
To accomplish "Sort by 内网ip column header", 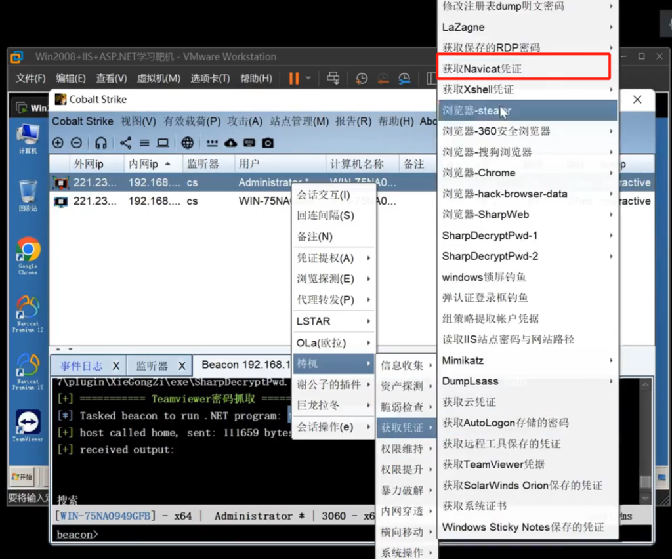I will point(153,164).
